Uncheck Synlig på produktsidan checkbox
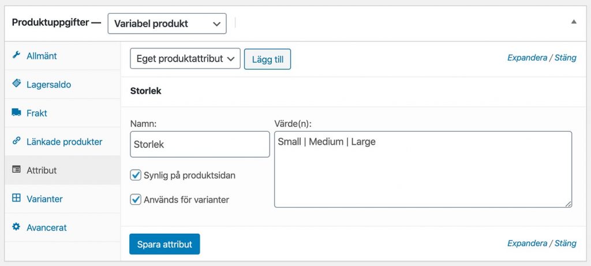Screen dimensions: 591x266 click(x=135, y=176)
